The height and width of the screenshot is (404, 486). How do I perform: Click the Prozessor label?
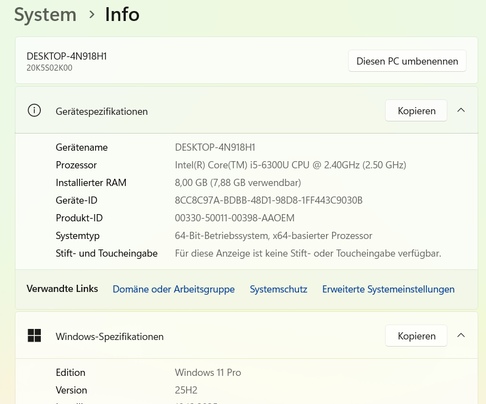(x=76, y=165)
